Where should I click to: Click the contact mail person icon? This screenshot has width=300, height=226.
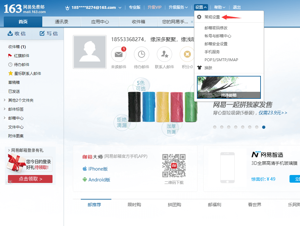[x=164, y=55]
